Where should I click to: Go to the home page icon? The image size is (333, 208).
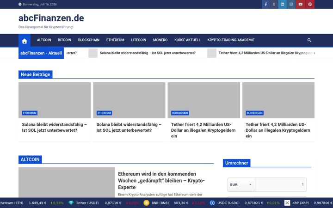pos(25,40)
